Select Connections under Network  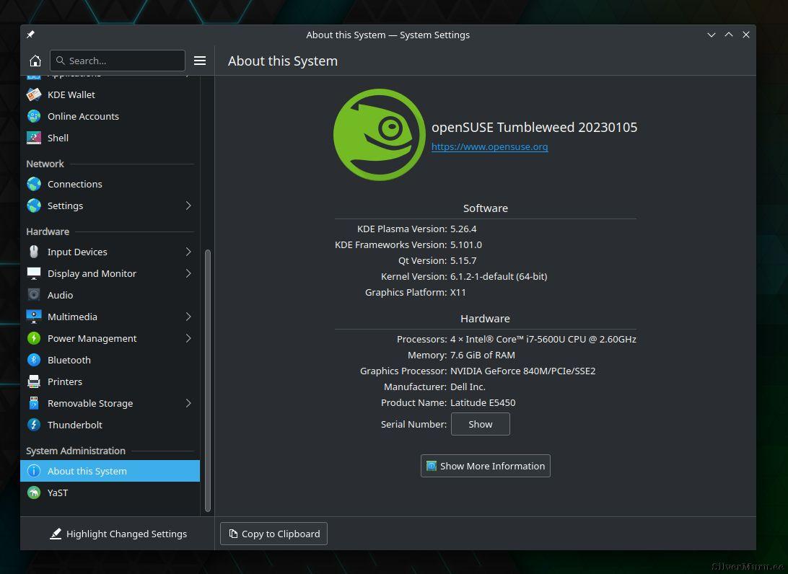74,184
